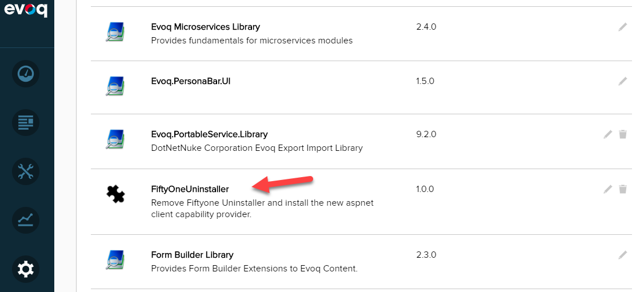Screen dimensions: 640x292
Task: Click the Evoq Microservices Library package icon
Action: pyautogui.click(x=115, y=32)
